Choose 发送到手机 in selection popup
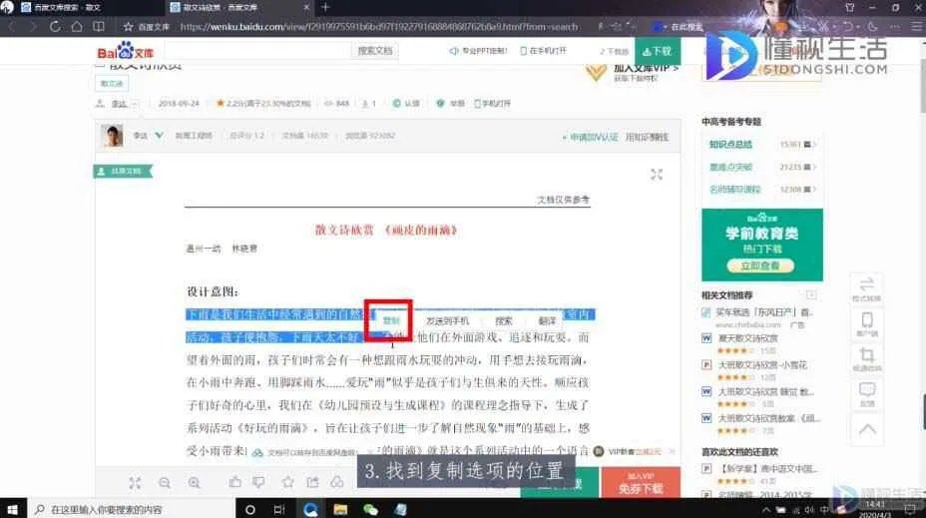Screen dimensions: 926x518 [447, 320]
